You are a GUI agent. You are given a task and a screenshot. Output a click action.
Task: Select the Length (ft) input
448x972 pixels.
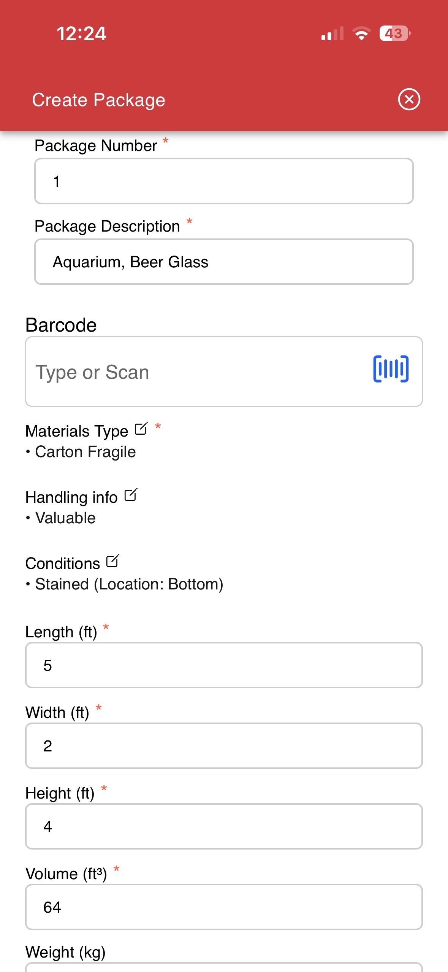point(224,665)
